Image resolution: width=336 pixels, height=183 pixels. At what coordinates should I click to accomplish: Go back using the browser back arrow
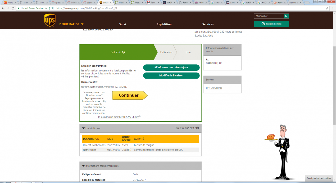click(x=3, y=8)
